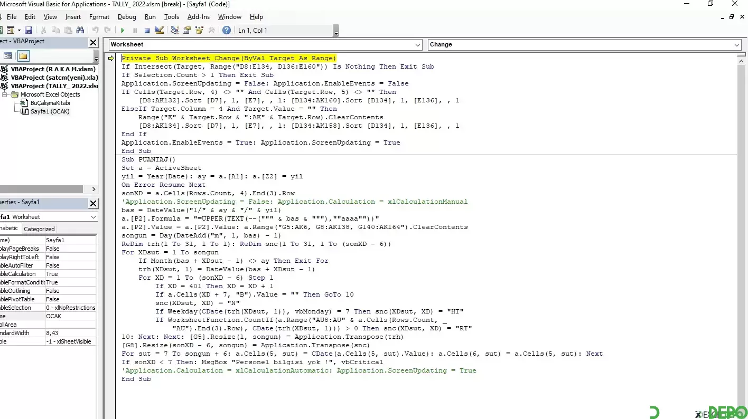
Task: Click the DisplayPageBreaks False value
Action: [x=70, y=249]
